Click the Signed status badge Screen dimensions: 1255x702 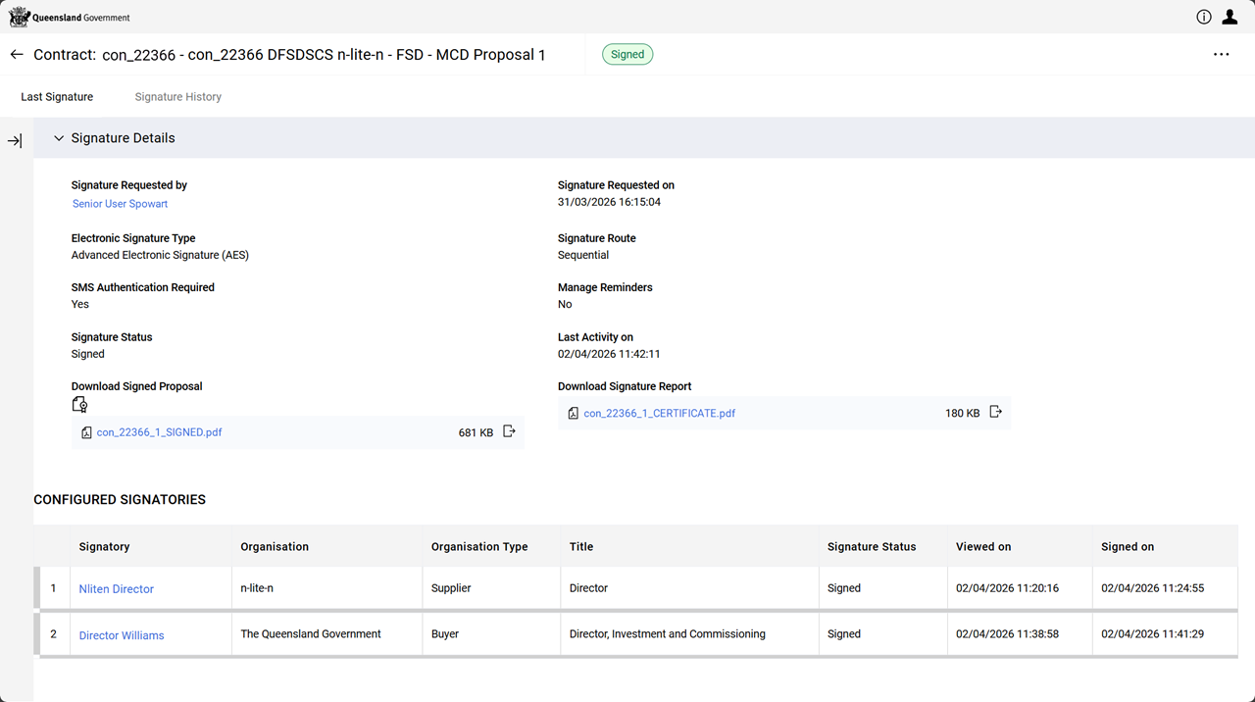[x=627, y=55]
